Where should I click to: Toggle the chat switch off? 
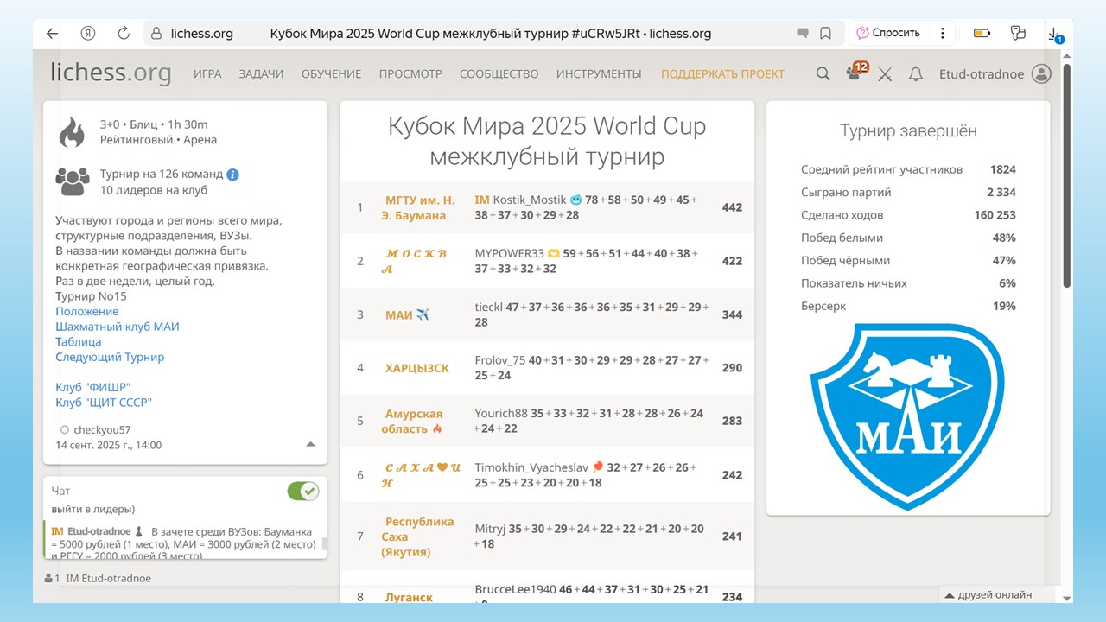pyautogui.click(x=302, y=492)
